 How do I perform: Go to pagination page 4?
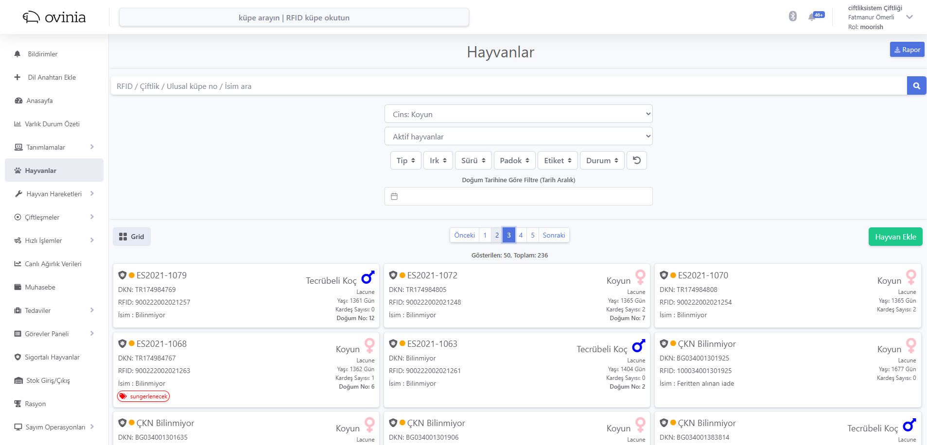(x=521, y=235)
